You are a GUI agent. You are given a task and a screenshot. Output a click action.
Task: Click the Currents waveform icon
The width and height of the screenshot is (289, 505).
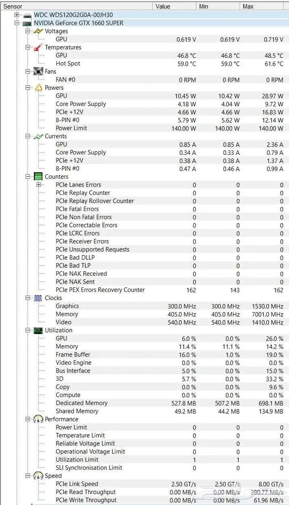[38, 136]
